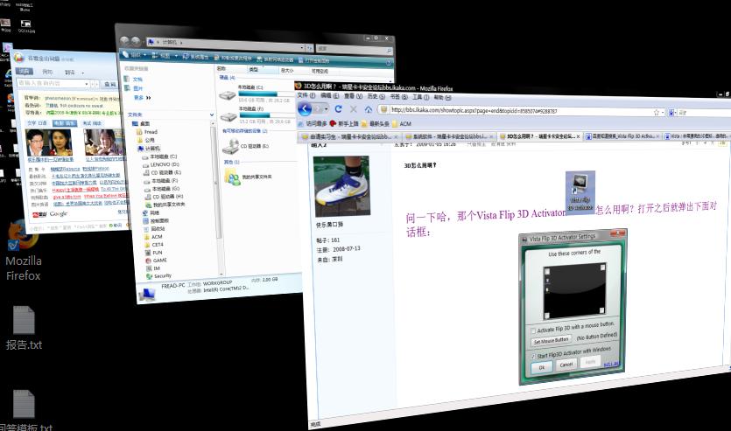Screen dimensions: 731x431
Task: Click local disk (F:) drive icon in Explorer
Action: tap(228, 116)
